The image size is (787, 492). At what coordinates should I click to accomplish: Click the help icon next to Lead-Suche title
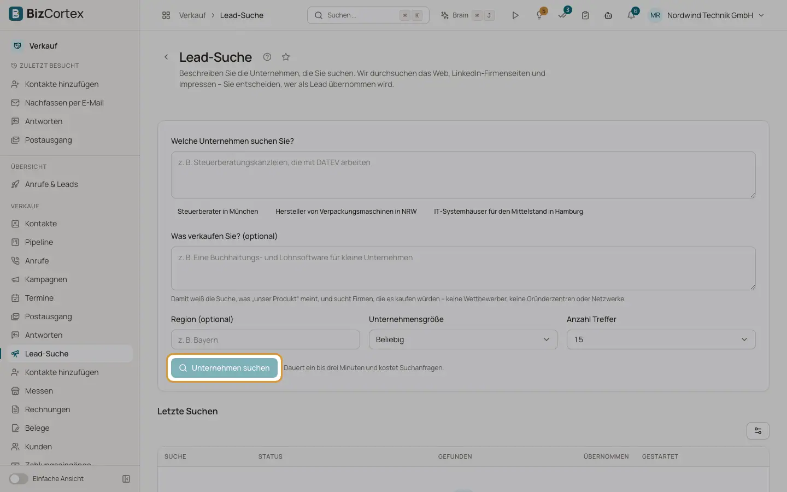[267, 57]
